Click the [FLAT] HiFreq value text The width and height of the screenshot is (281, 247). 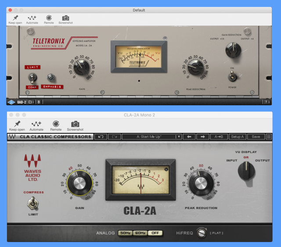click(216, 233)
